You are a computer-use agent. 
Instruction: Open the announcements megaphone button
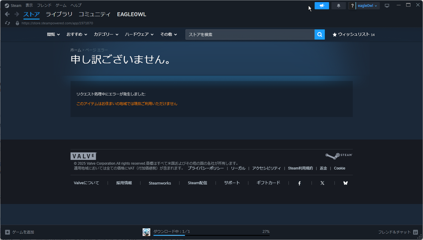322,6
